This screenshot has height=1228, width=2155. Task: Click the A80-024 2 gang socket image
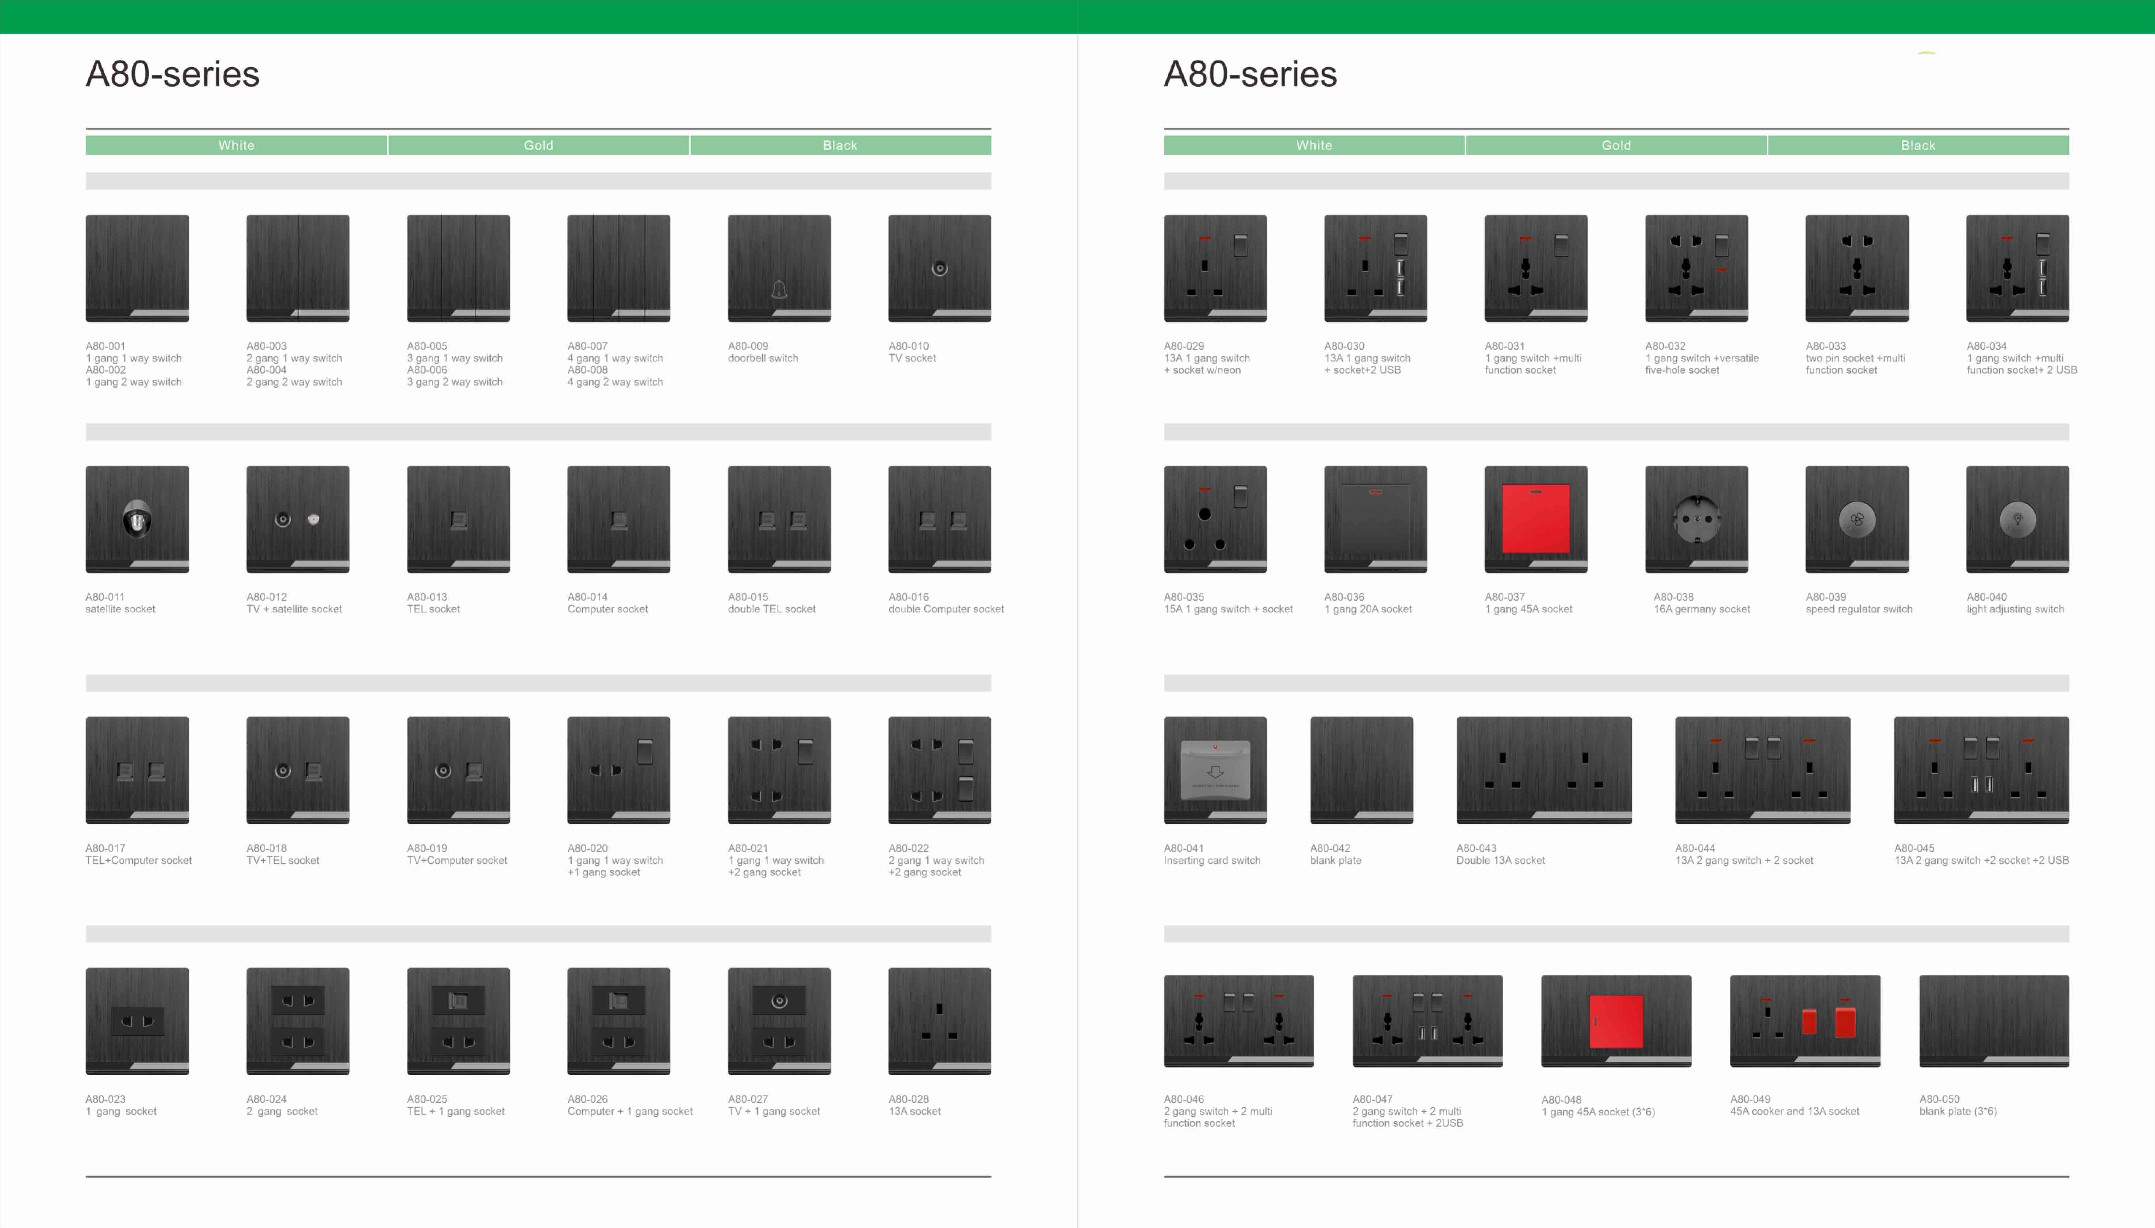(298, 1021)
